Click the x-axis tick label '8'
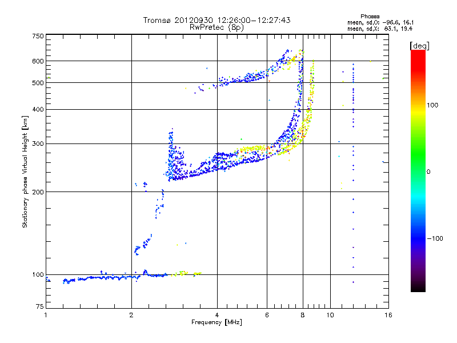 (x=303, y=315)
